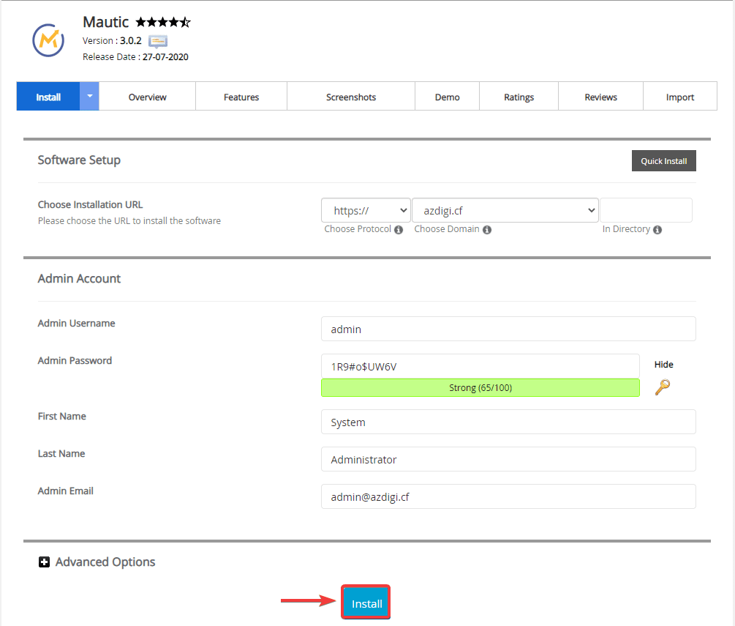
Task: Click the demo screen icon beside version number
Action: [158, 41]
